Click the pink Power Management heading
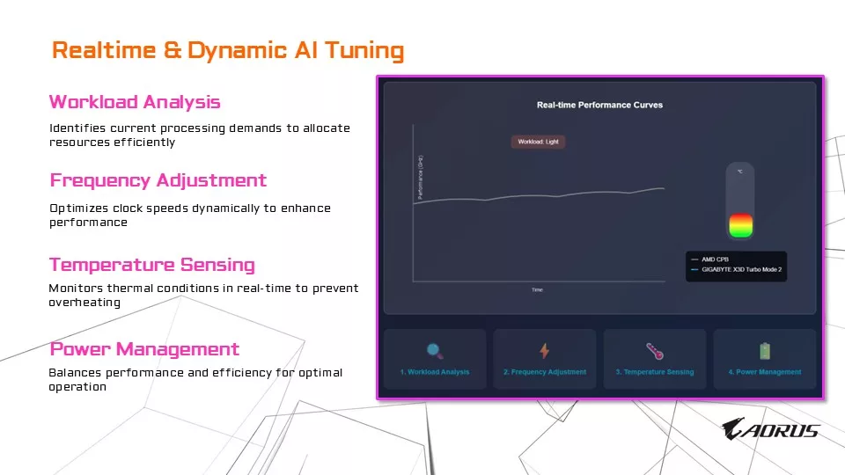845x475 pixels. pos(144,349)
